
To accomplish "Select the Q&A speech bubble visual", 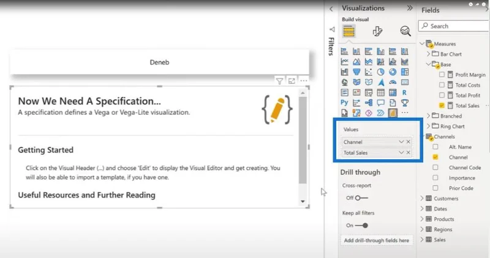I will click(380, 102).
